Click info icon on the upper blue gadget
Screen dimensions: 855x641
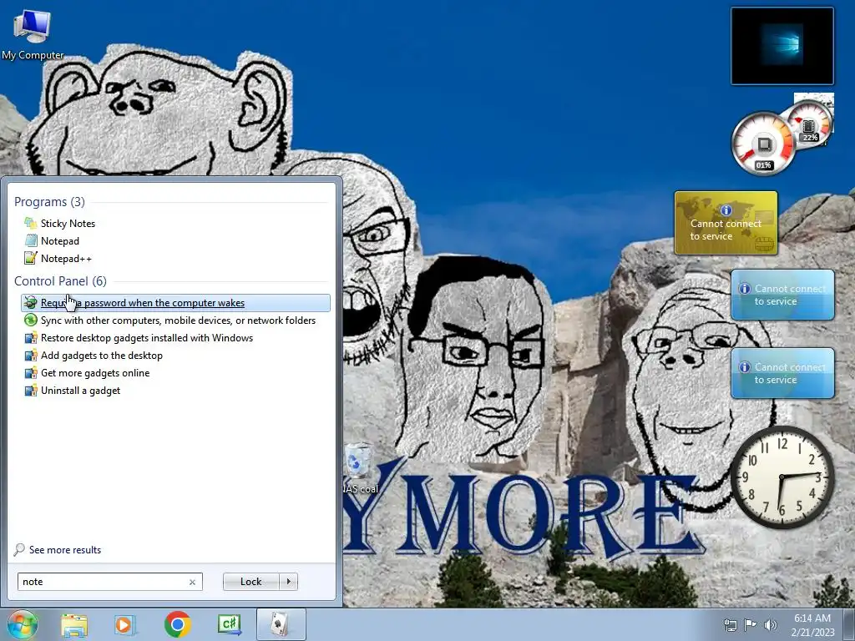pyautogui.click(x=744, y=289)
